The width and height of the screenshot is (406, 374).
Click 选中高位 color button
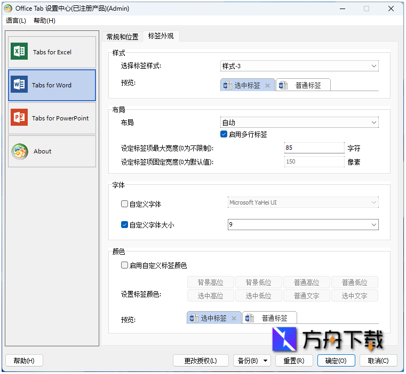point(211,296)
